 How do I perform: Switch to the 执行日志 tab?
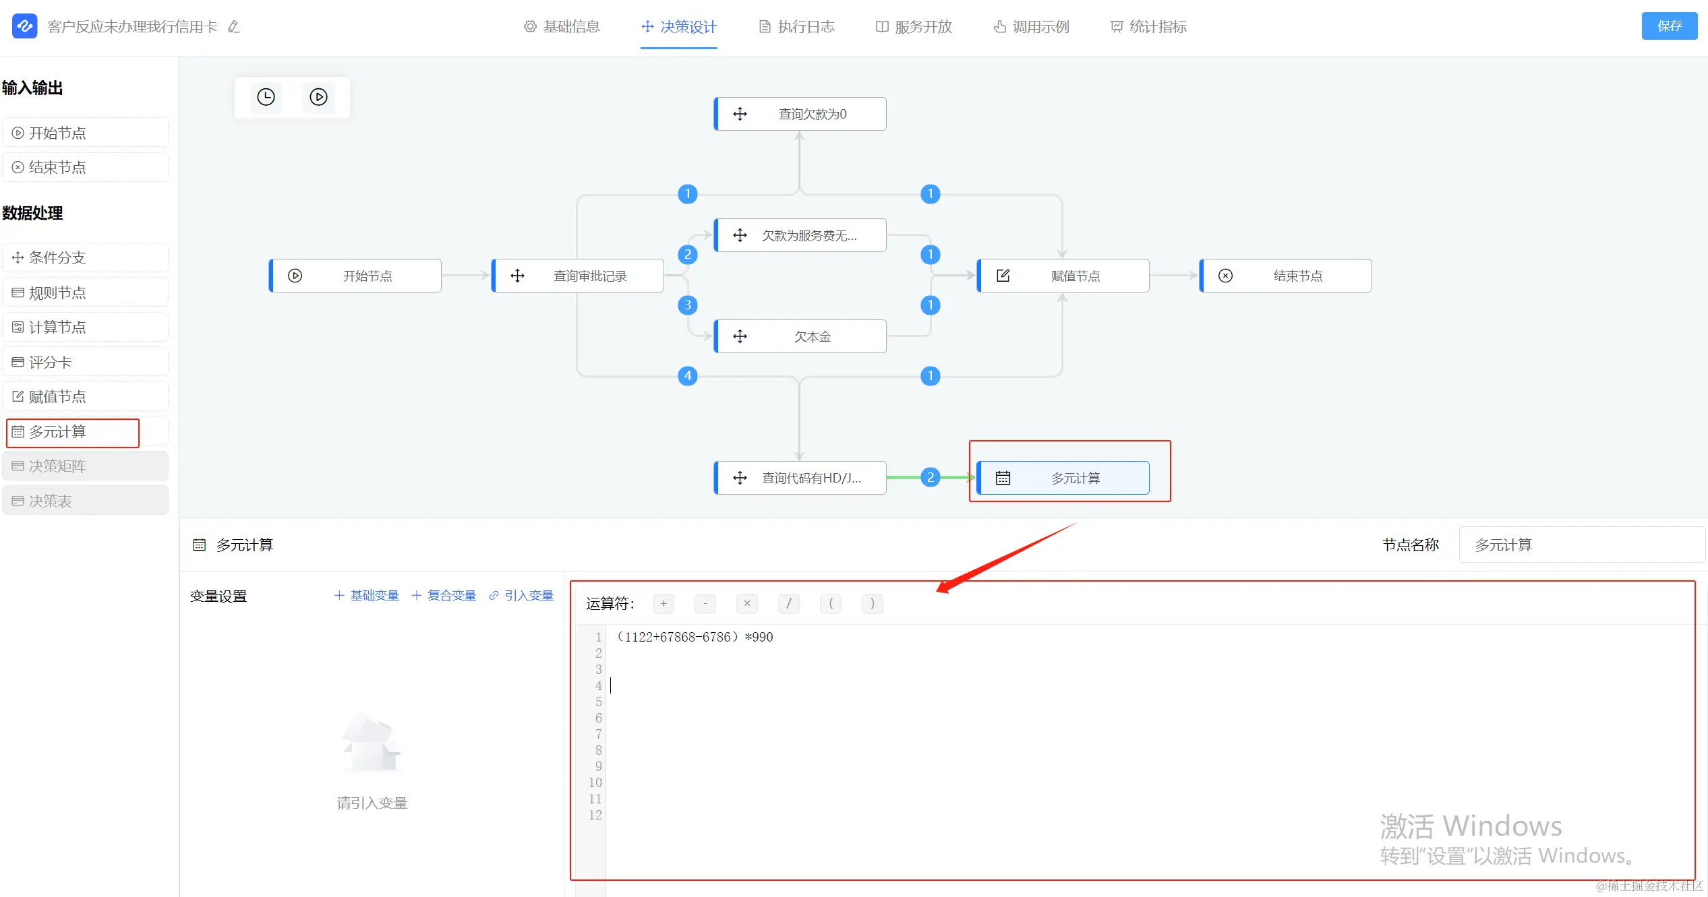(796, 27)
